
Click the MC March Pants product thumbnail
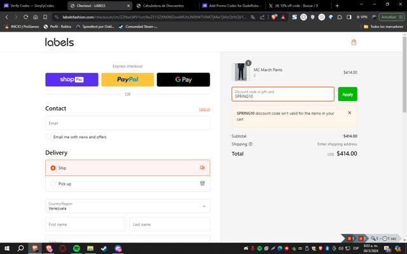pos(240,72)
